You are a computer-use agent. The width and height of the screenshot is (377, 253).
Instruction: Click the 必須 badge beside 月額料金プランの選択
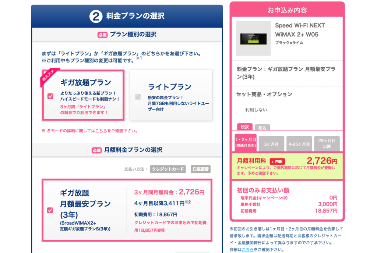click(97, 150)
